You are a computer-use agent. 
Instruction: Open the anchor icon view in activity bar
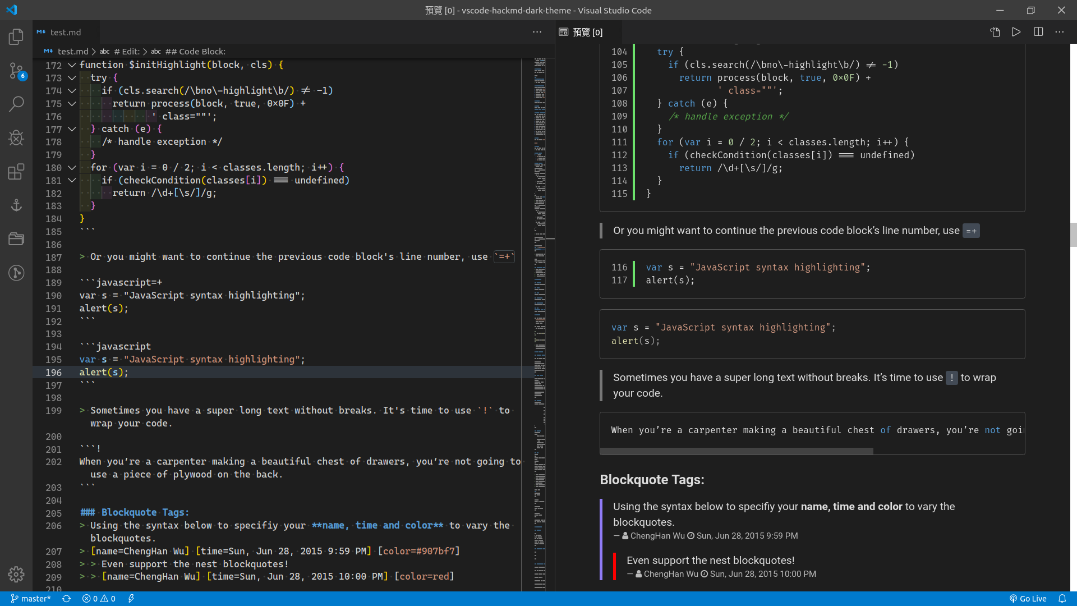click(x=16, y=205)
